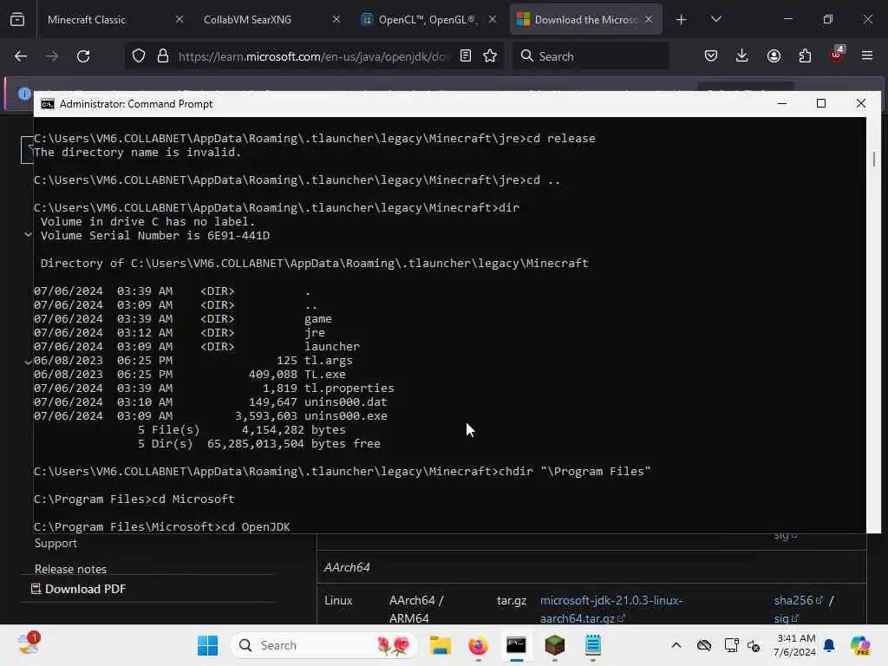The width and height of the screenshot is (888, 666).
Task: Open Firefox account icon
Action: [774, 56]
